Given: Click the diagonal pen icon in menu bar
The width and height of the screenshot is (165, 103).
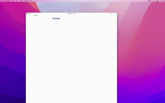Looking at the screenshot, I should [154, 1].
